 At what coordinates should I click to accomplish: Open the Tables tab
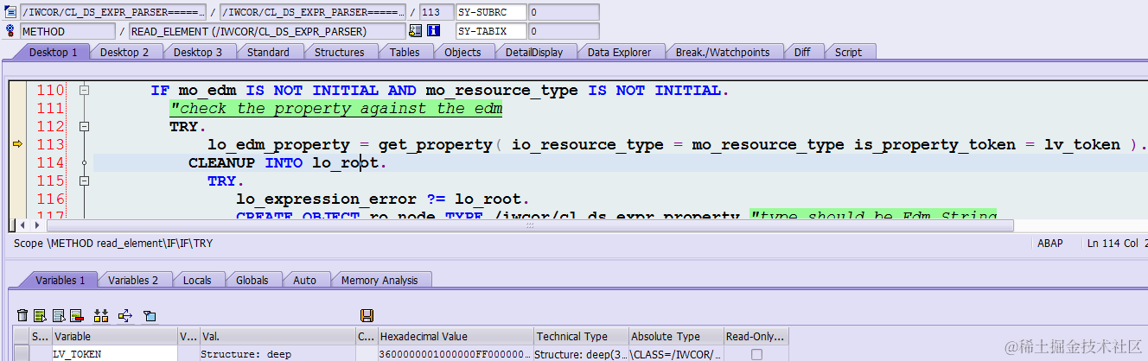pos(405,52)
